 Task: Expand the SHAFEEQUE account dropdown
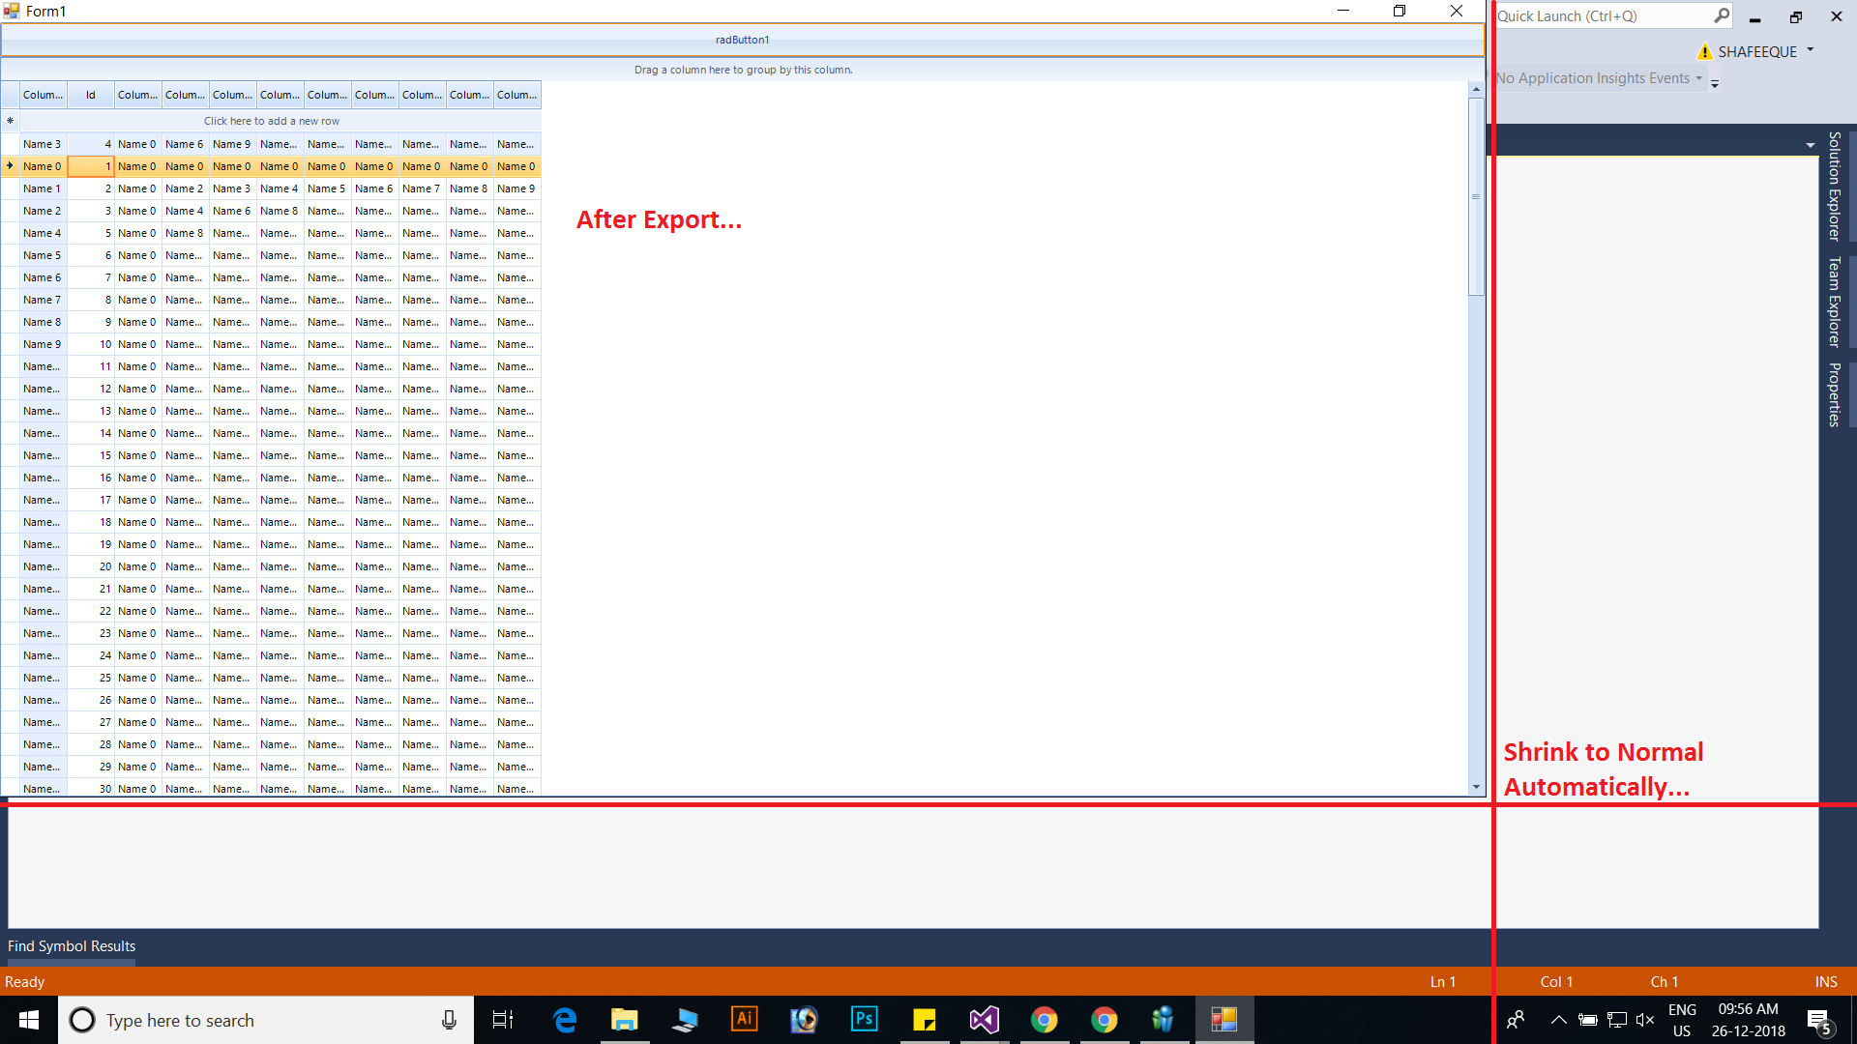[x=1810, y=50]
